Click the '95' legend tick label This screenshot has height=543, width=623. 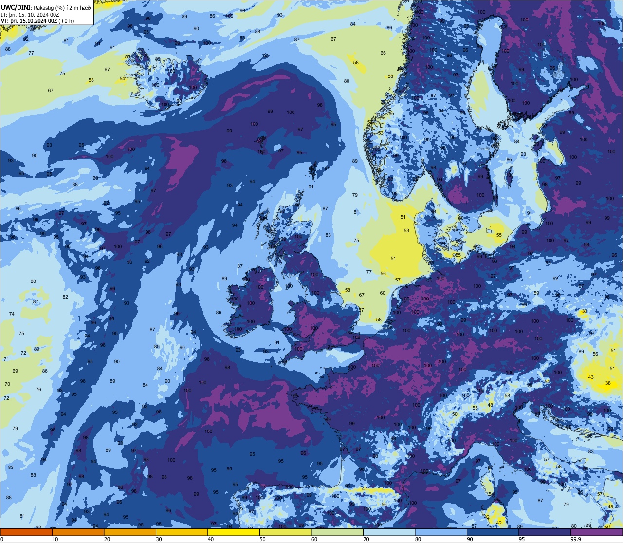[522, 539]
